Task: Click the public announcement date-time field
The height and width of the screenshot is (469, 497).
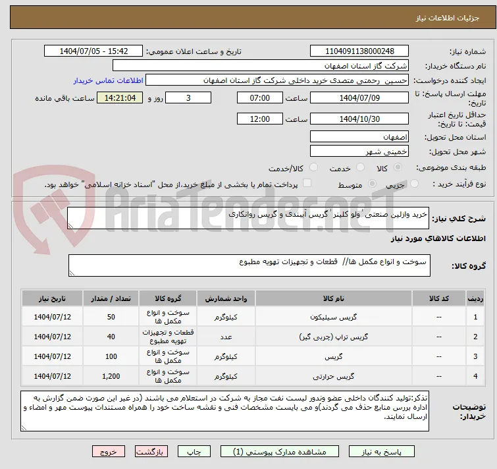Action: coord(93,51)
